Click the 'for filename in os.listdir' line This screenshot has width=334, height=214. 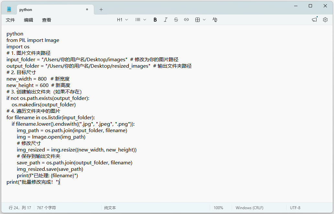tap(51, 118)
